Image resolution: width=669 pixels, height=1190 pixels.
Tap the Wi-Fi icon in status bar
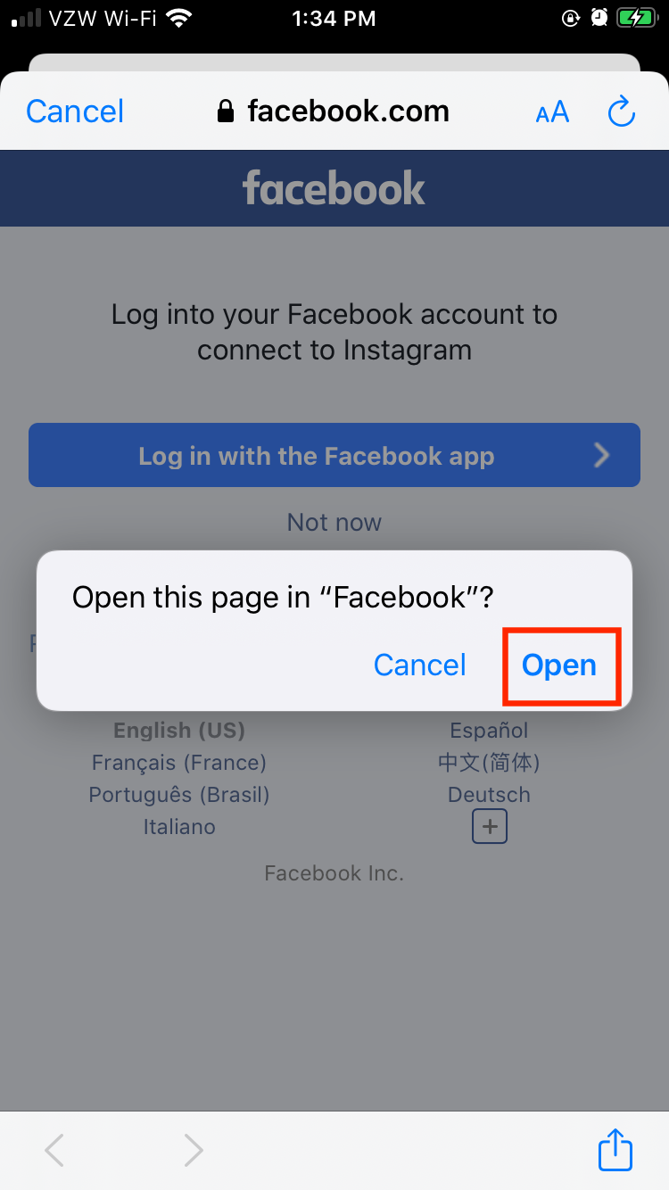[x=178, y=17]
